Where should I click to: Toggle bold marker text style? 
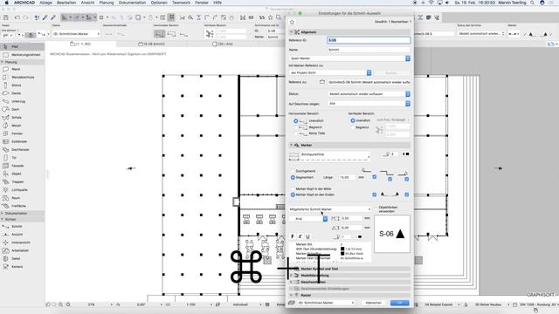[x=293, y=236]
